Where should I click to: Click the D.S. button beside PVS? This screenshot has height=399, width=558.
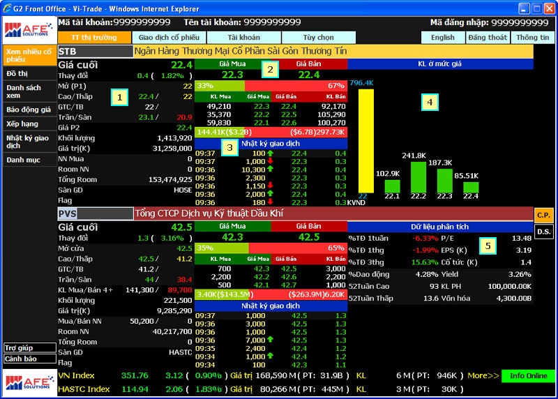pos(543,232)
